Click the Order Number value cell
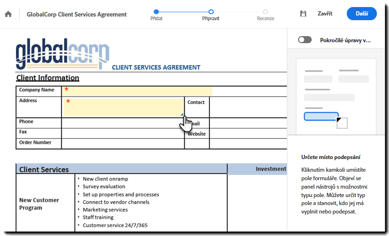Viewport: 389px width, 236px height. point(123,144)
